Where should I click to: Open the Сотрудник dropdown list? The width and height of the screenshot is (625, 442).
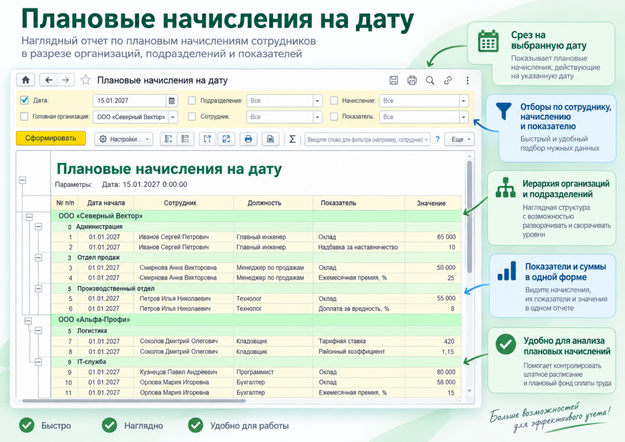click(317, 117)
